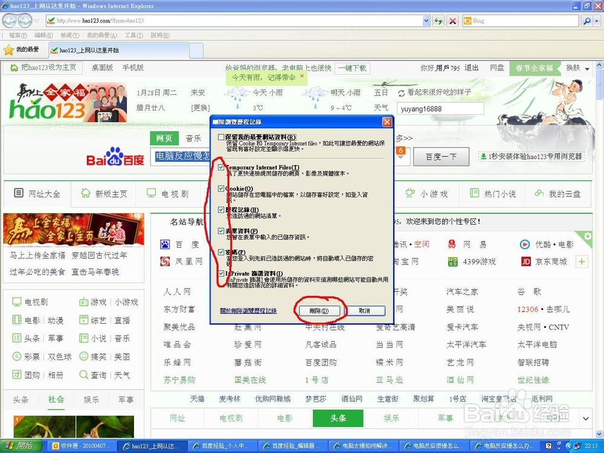604x453 pixels.
Task: Click the 4399游戏 site icon
Action: tap(453, 262)
